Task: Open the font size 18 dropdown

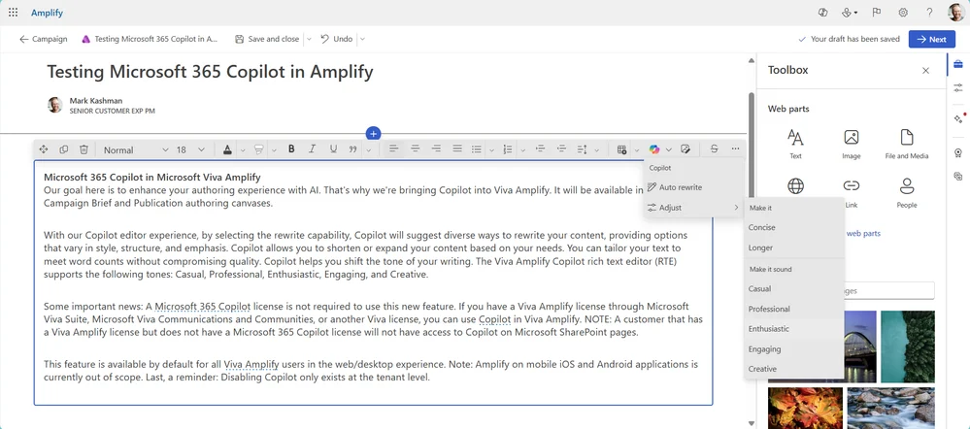Action: click(190, 149)
